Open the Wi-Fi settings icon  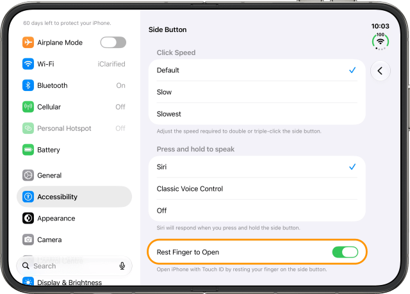point(28,64)
